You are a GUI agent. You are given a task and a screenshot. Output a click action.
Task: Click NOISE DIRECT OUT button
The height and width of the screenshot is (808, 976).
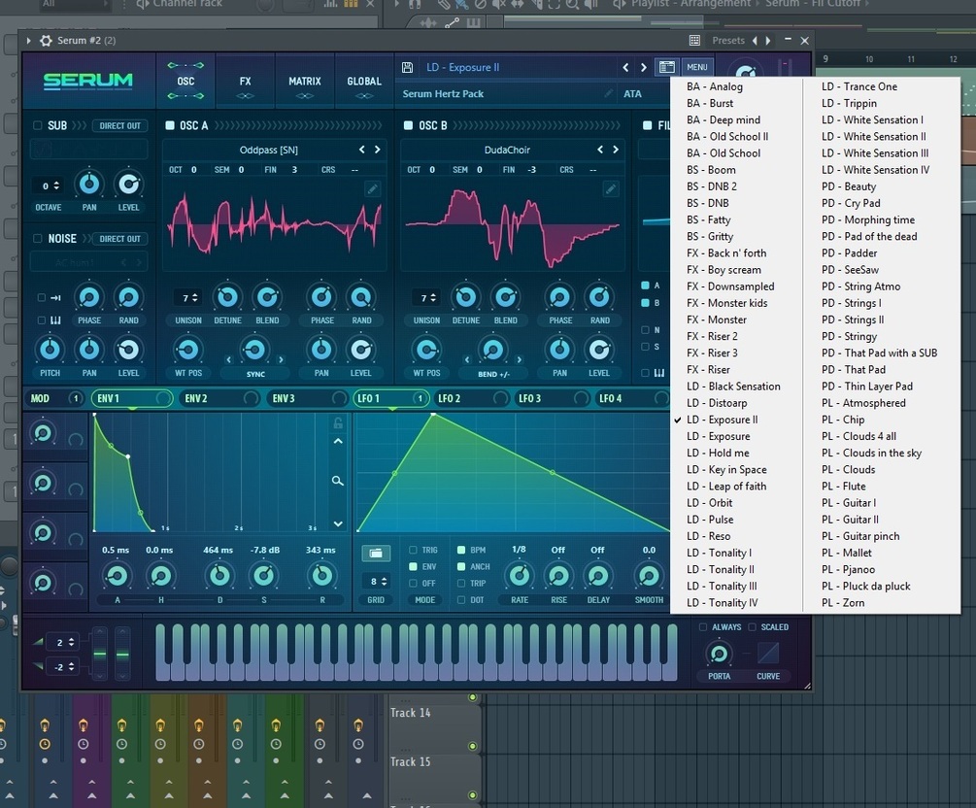pos(119,238)
